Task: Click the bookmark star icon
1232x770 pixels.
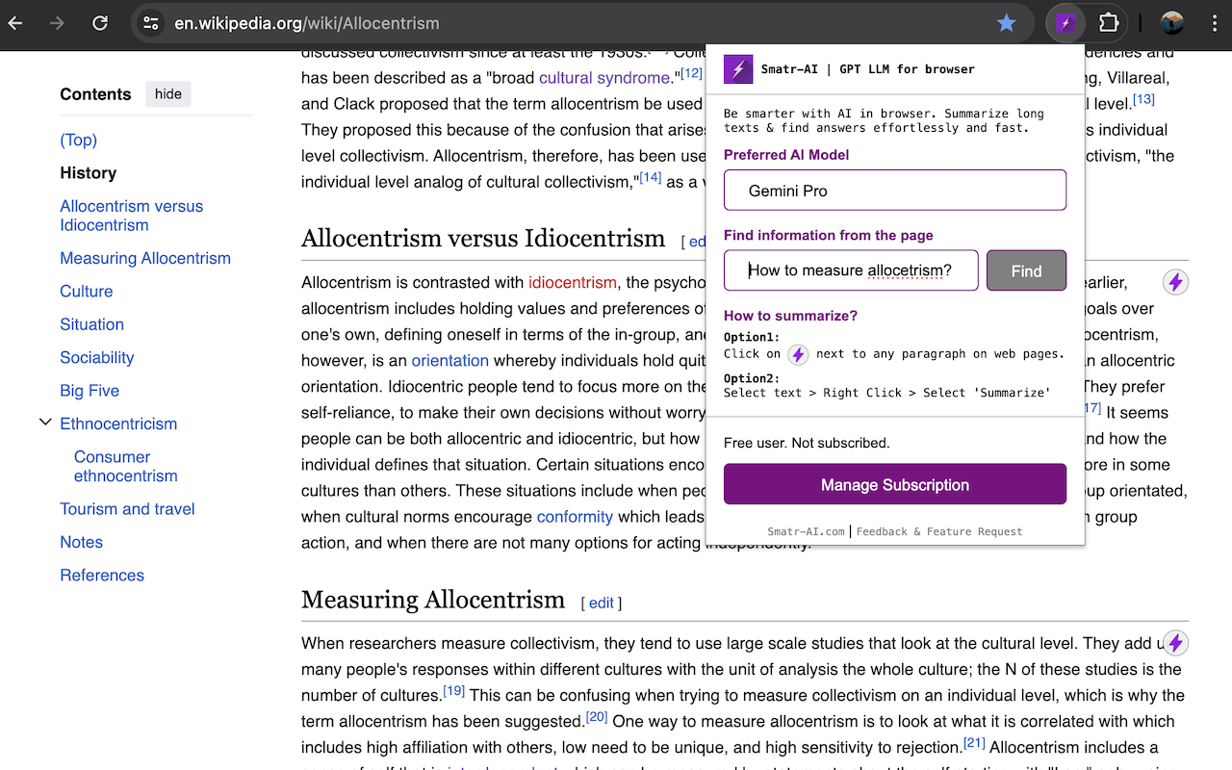Action: pos(1006,23)
